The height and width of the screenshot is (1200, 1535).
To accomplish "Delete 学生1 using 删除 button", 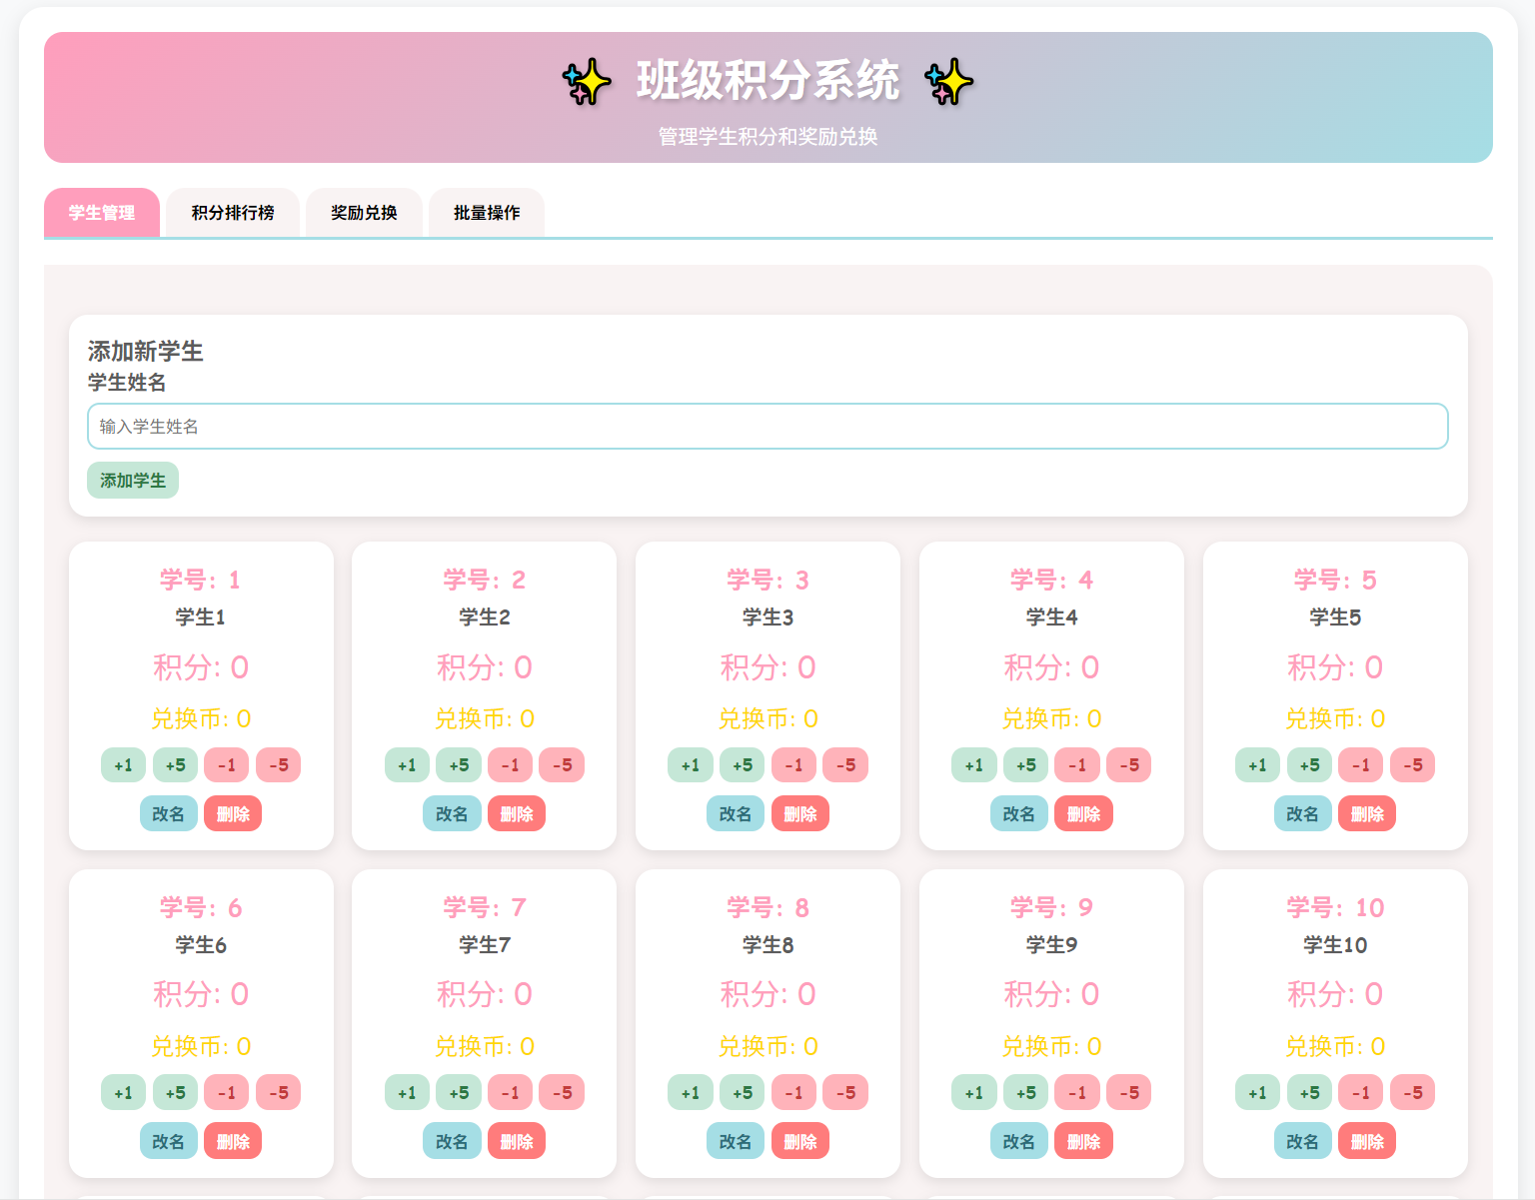I will 233,814.
